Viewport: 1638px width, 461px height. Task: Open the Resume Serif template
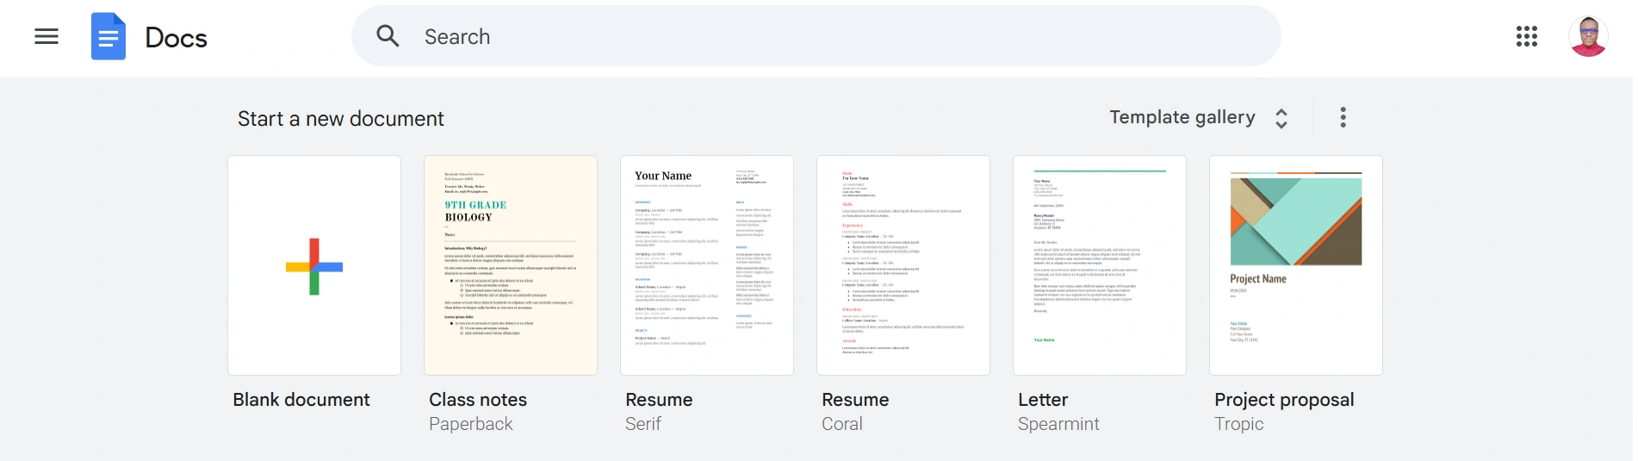pos(707,265)
